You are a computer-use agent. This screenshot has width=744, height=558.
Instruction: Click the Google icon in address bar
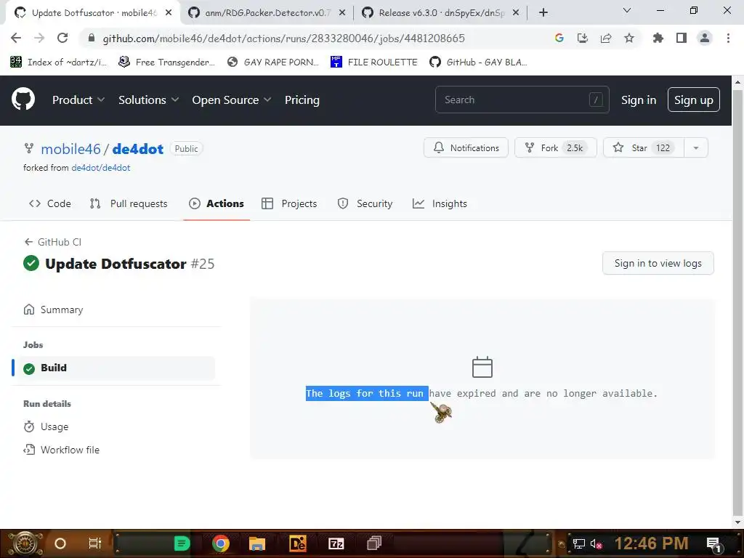pos(559,38)
